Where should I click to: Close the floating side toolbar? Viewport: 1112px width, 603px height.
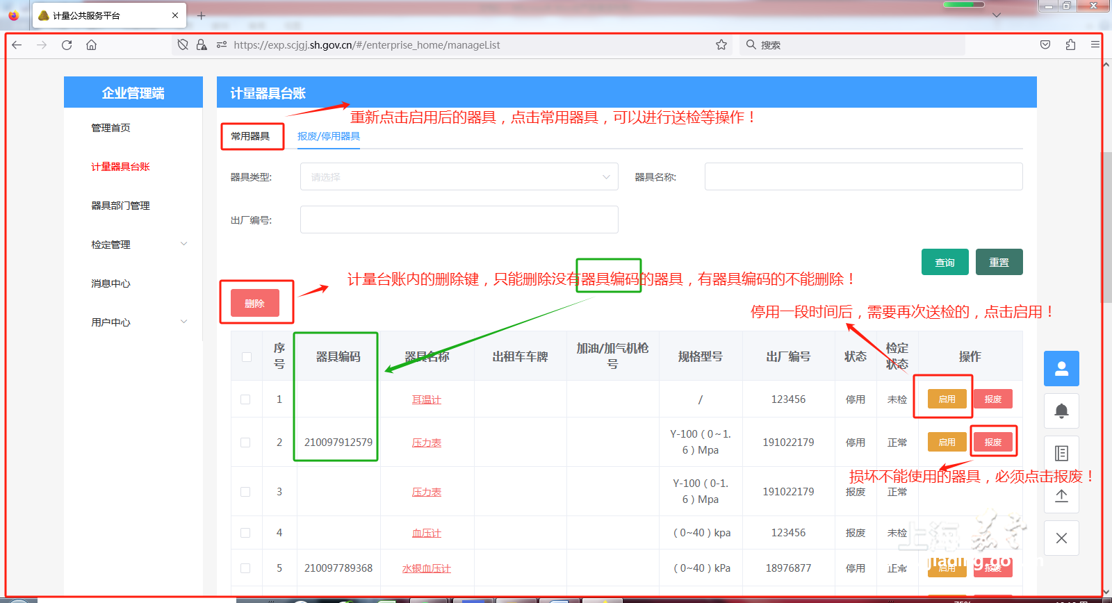1061,538
